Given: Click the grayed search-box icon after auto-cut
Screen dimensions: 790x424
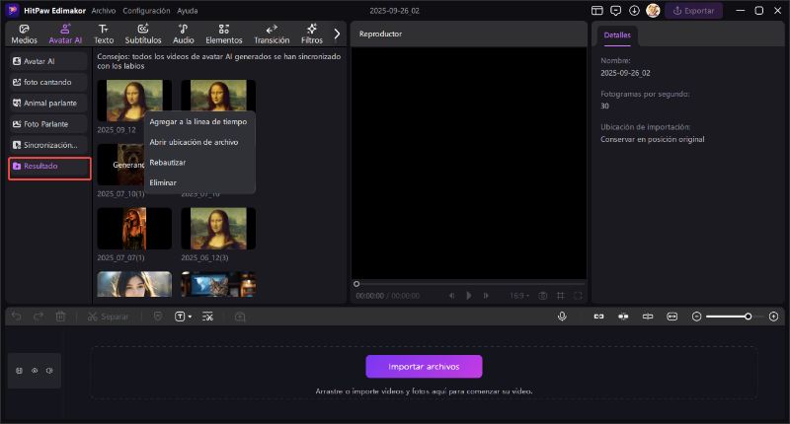Looking at the screenshot, I should point(240,317).
